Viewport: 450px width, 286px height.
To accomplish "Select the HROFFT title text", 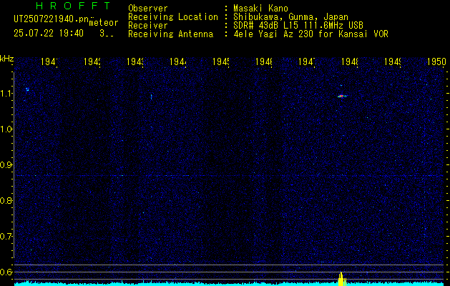I will (73, 6).
